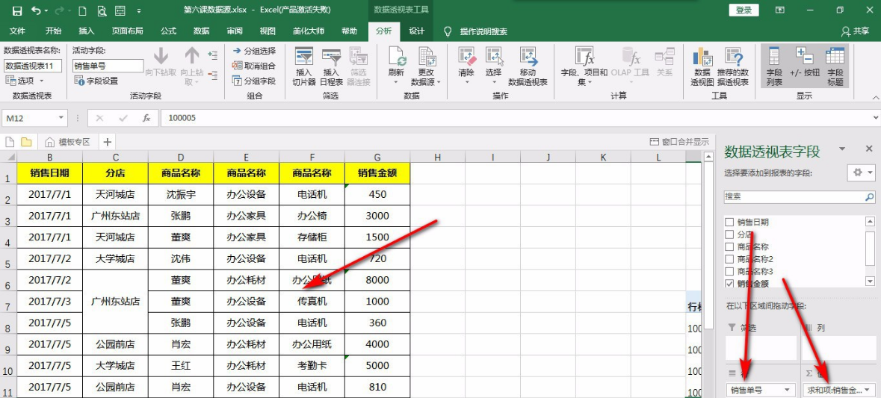Expand the Name Box dropdown showing M12

click(x=61, y=118)
